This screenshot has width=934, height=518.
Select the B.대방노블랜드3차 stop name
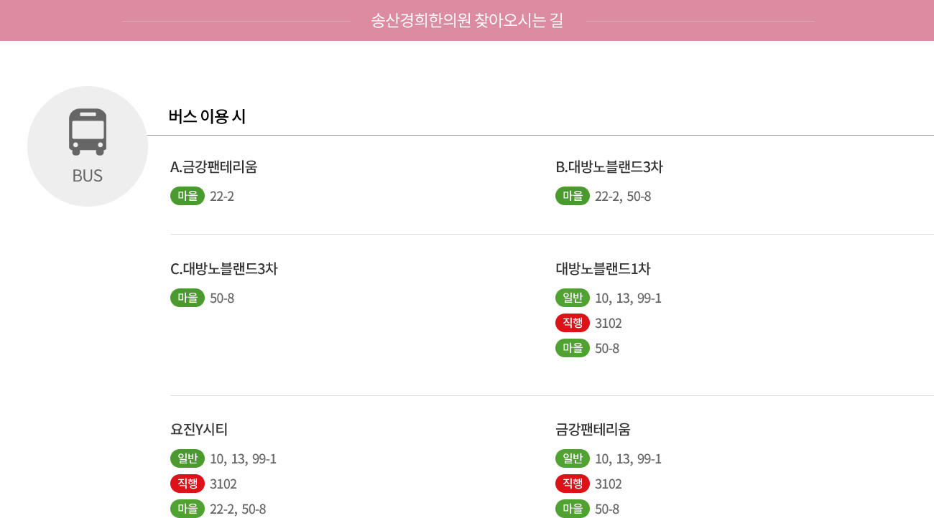609,167
